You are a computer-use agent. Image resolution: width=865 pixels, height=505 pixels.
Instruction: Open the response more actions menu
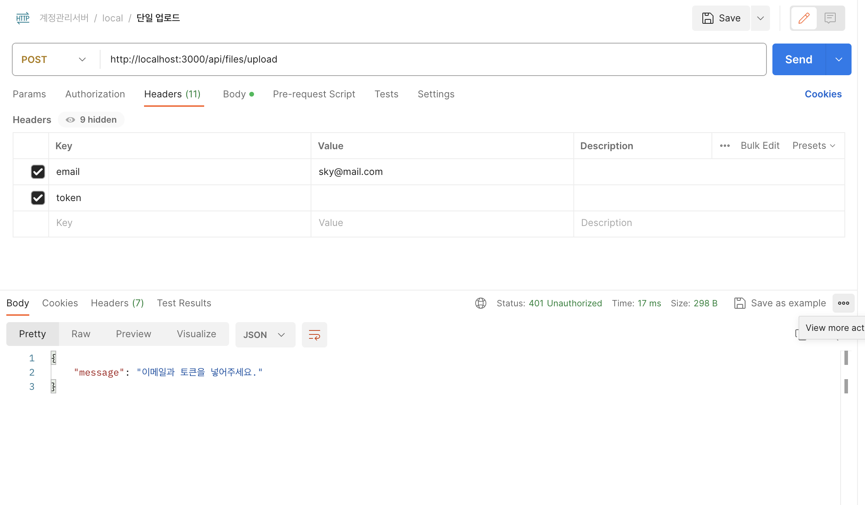843,303
